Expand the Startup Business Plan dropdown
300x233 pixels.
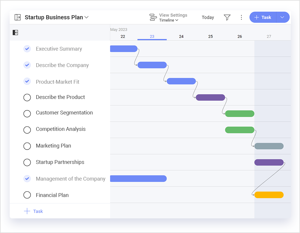pos(86,18)
